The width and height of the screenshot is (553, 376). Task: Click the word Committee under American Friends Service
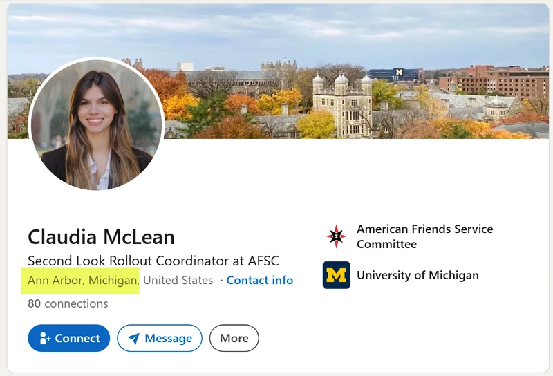point(386,244)
